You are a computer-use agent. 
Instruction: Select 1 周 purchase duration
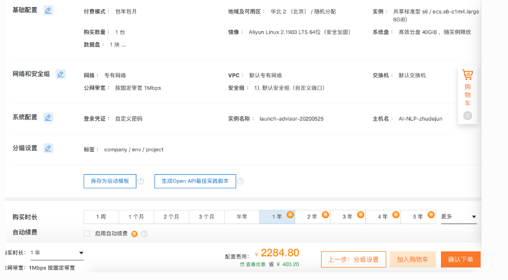[101, 217]
